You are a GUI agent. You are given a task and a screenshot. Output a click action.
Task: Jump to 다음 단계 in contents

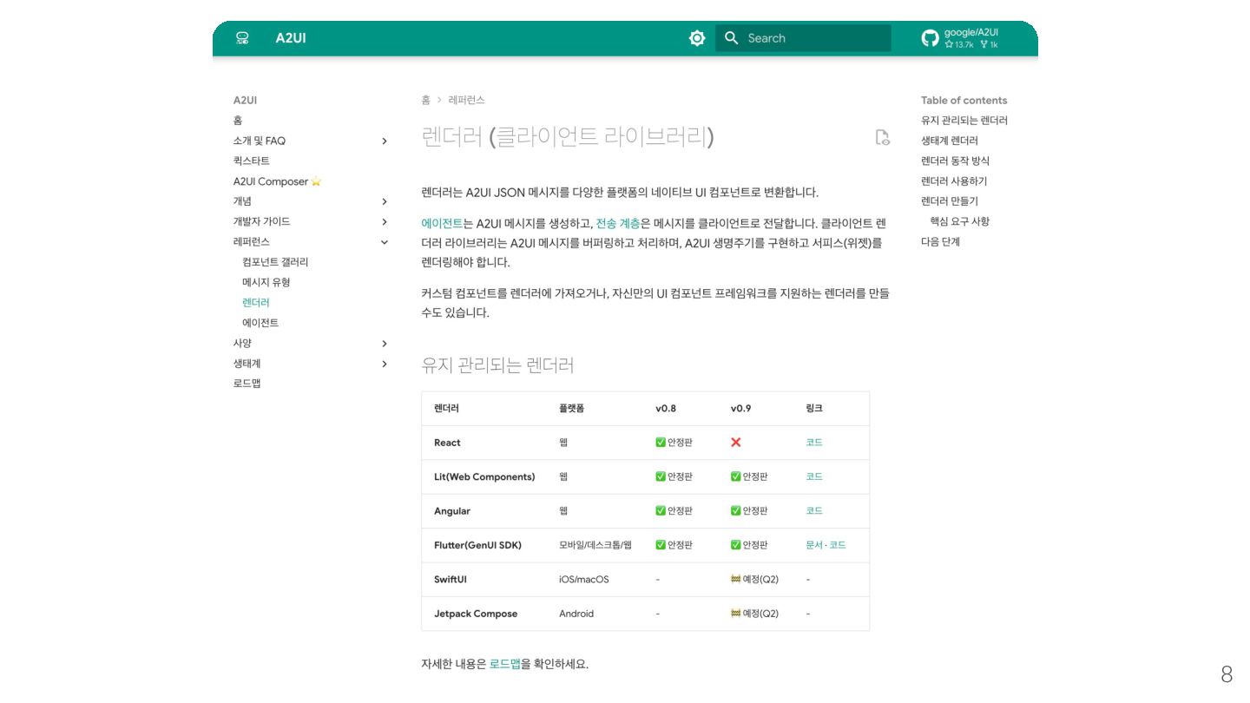[x=940, y=242]
